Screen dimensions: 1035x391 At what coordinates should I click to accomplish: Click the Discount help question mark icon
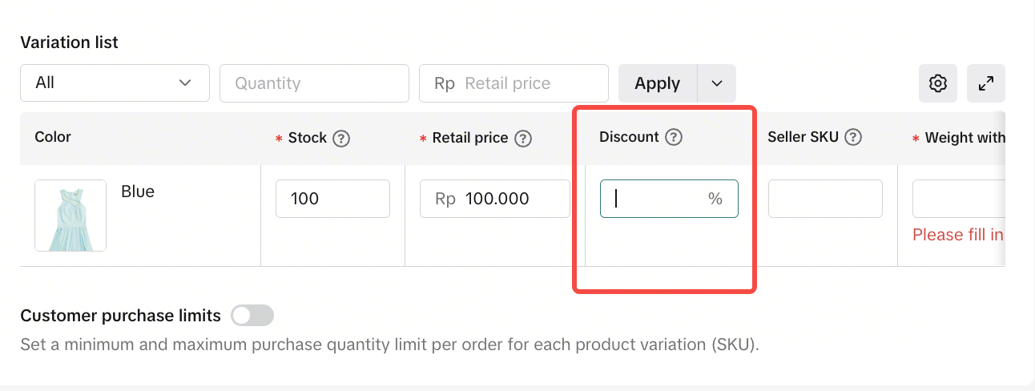coord(674,137)
